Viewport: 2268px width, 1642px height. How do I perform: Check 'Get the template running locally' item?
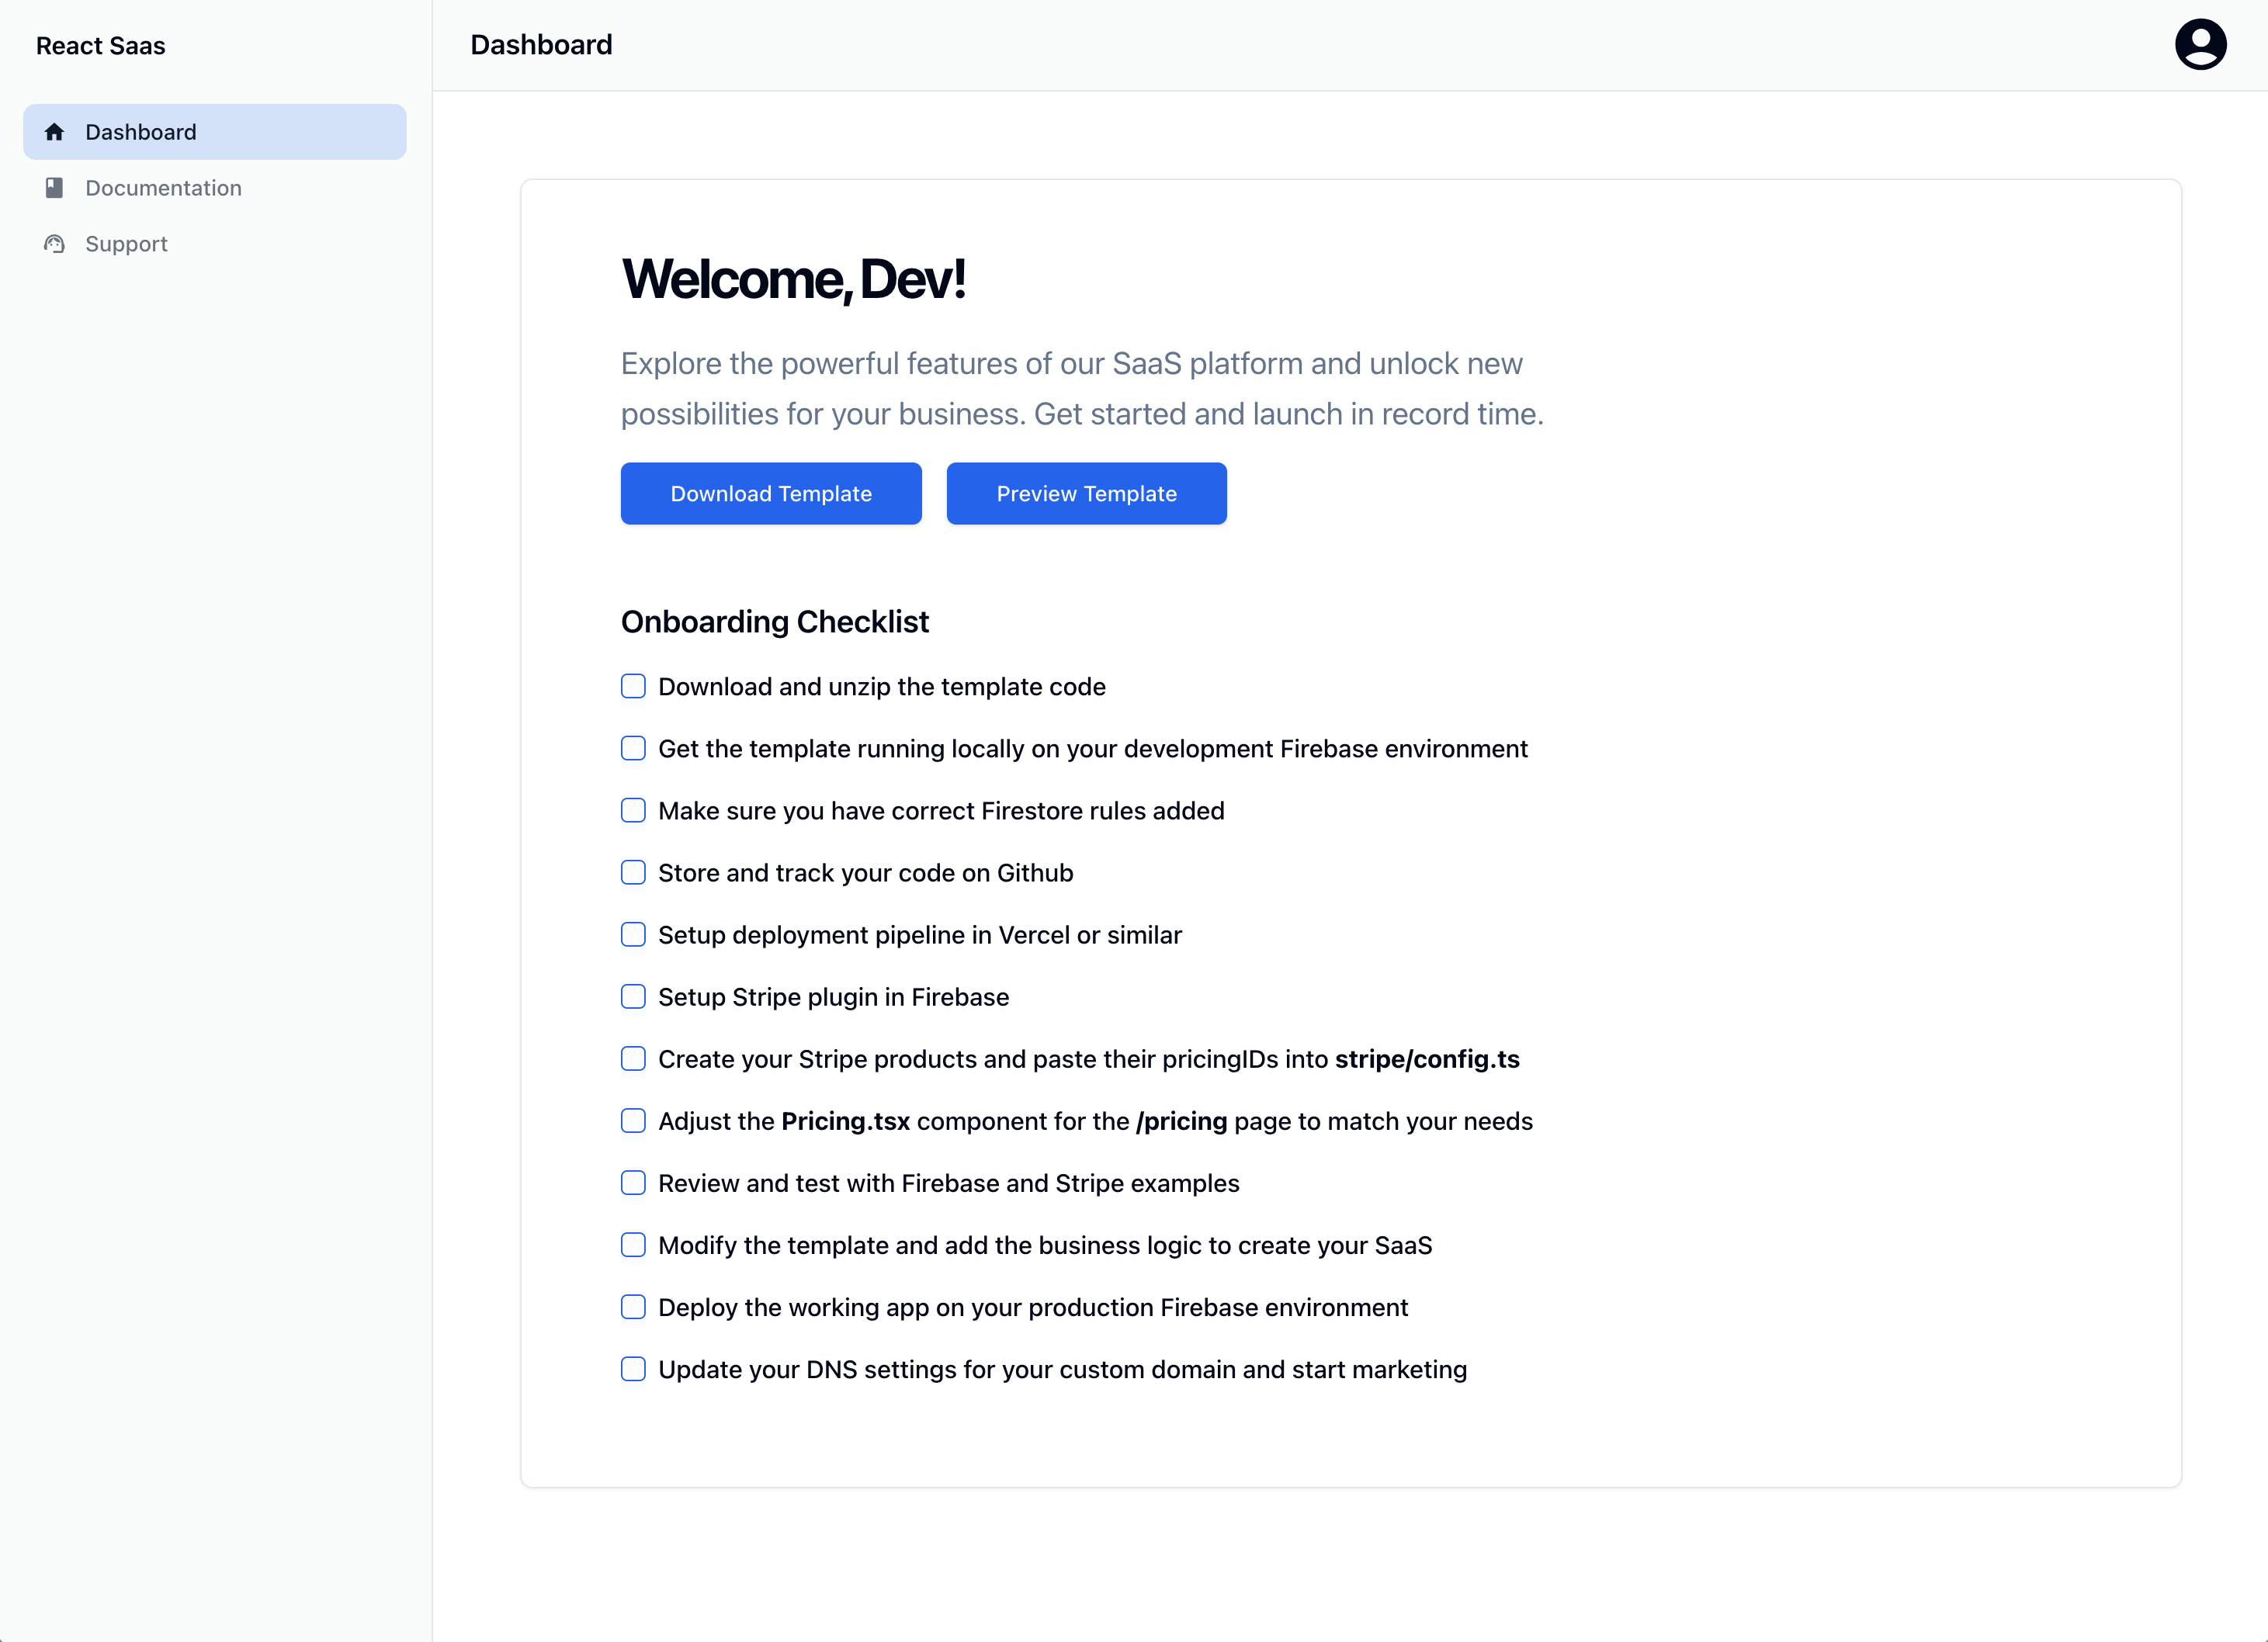click(633, 748)
